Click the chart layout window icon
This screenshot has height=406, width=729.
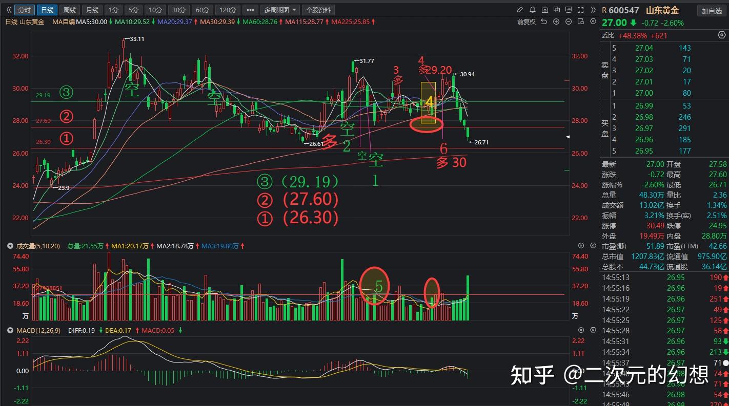[581, 22]
